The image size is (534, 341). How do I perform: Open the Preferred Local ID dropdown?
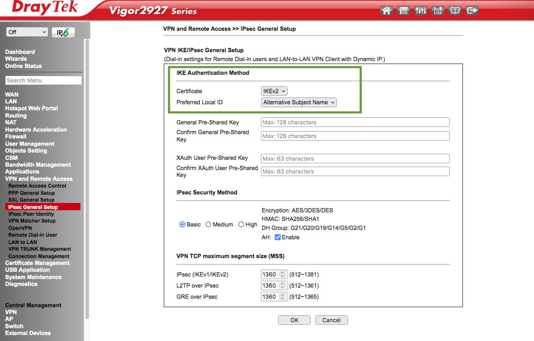298,102
